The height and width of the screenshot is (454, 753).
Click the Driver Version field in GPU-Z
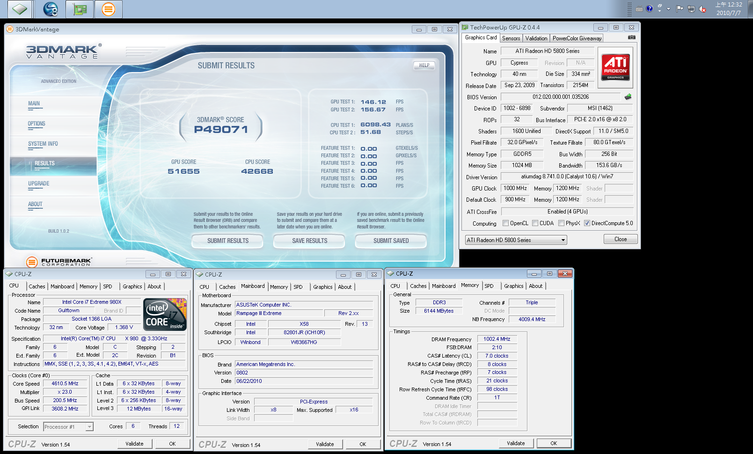[x=567, y=176]
